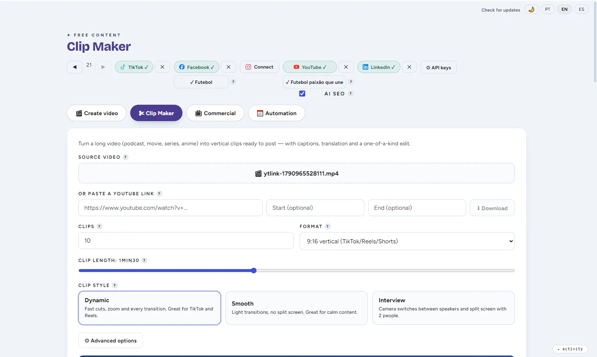Show YouTube link help tooltip
The width and height of the screenshot is (597, 357).
tap(159, 193)
